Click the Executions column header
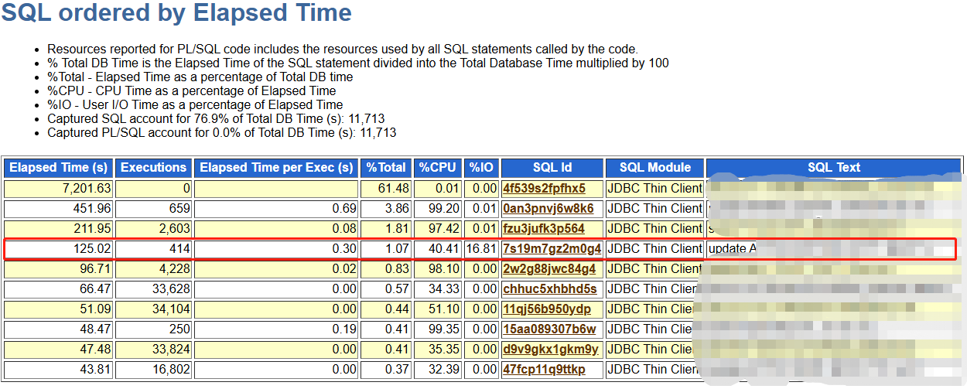967x389 pixels. (x=154, y=168)
